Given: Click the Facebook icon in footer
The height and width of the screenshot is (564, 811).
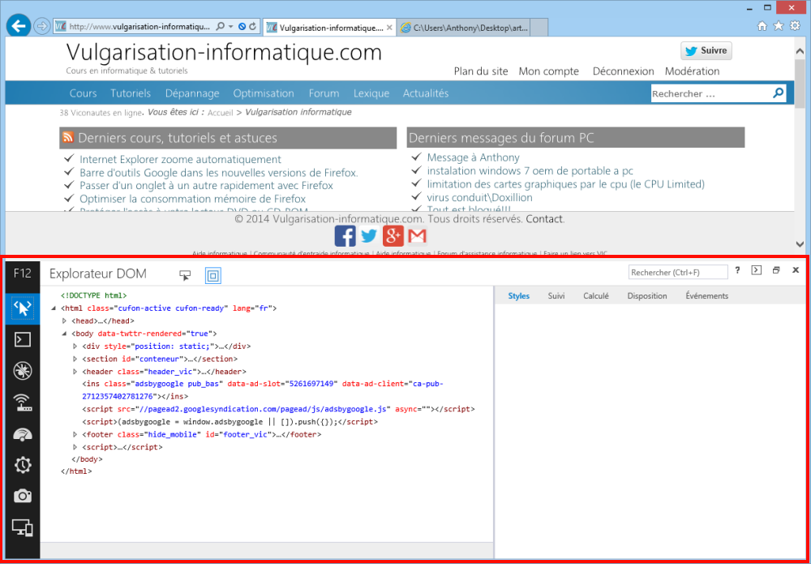Looking at the screenshot, I should (x=345, y=236).
